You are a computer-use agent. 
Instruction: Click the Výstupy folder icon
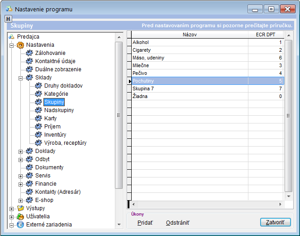(x=20, y=208)
